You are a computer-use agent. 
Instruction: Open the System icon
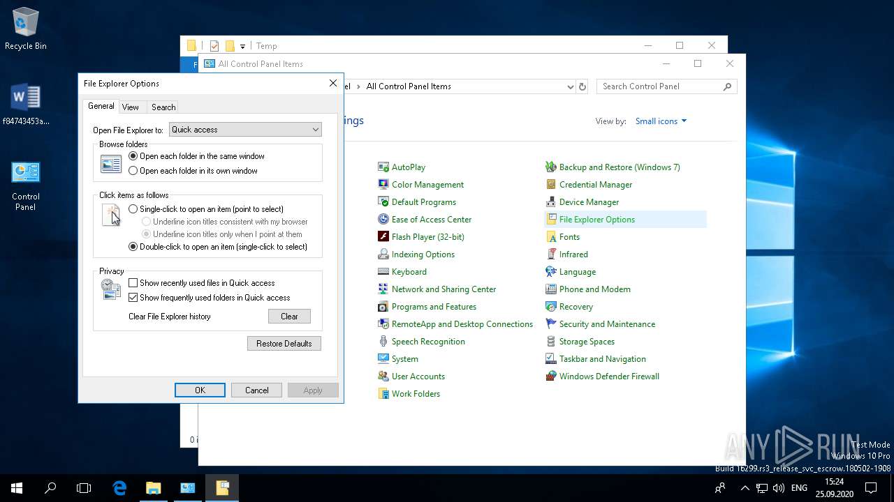(x=383, y=359)
